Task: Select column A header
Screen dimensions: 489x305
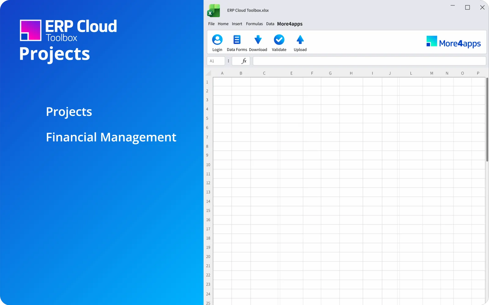Action: pos(222,73)
